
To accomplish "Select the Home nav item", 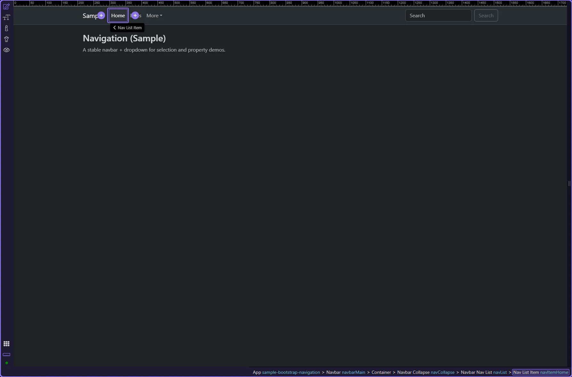I will (x=118, y=15).
